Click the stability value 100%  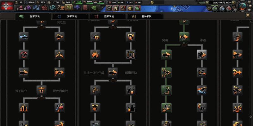tap(32, 3)
